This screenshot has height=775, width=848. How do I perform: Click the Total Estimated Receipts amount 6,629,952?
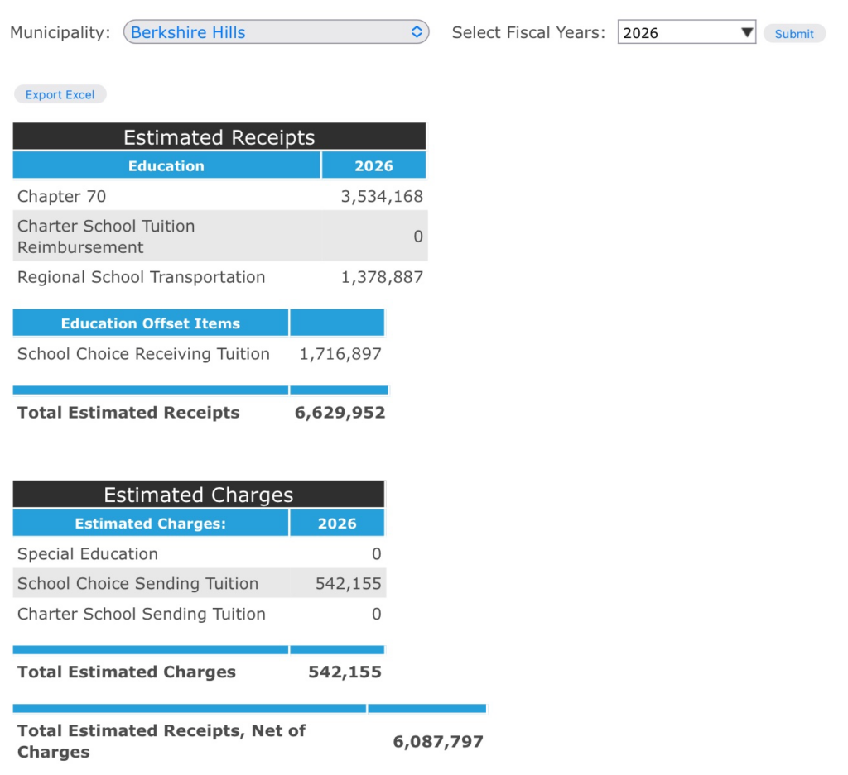click(340, 413)
